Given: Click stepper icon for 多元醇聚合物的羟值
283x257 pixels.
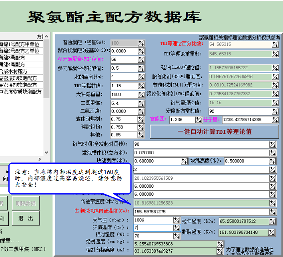Looking at the screenshot, I should (x=141, y=60).
